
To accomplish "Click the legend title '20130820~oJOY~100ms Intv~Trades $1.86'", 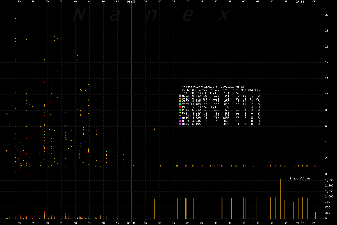I will pyautogui.click(x=213, y=87).
